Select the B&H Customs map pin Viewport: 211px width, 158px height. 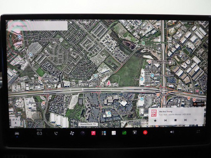[19, 37]
